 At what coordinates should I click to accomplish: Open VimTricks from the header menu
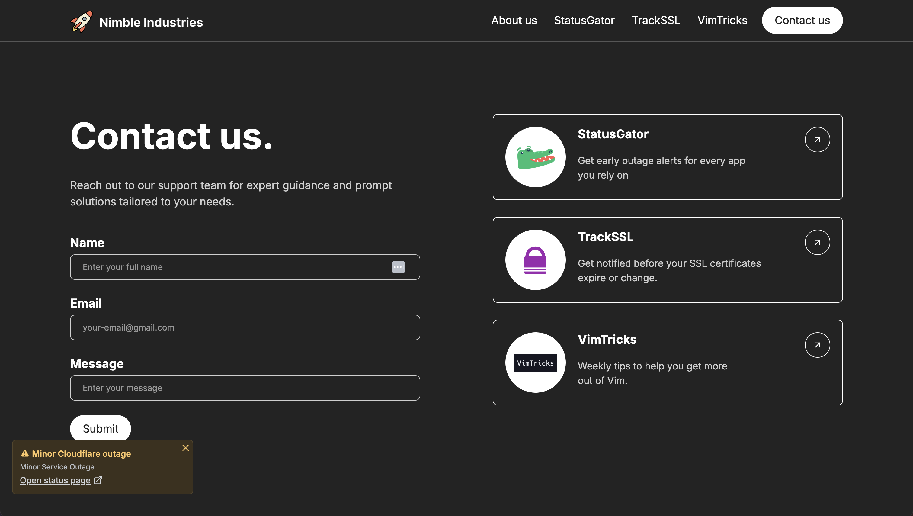(722, 20)
